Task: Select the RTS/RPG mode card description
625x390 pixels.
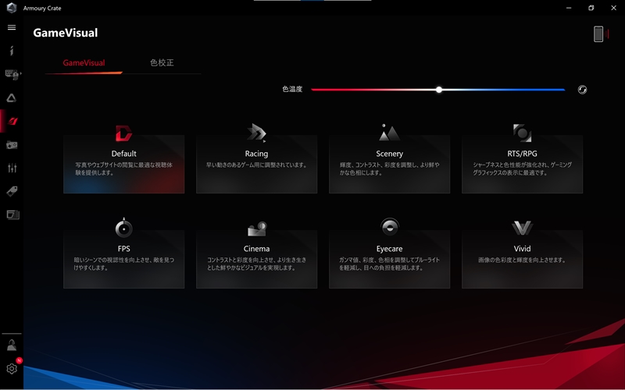Action: click(x=522, y=168)
